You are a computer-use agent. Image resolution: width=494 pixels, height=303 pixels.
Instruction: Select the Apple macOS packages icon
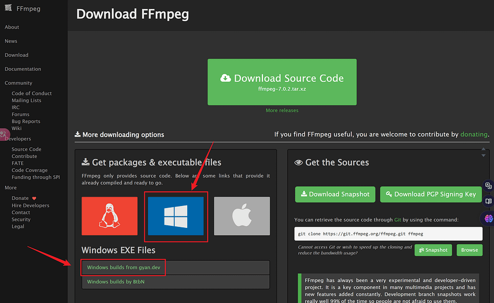pyautogui.click(x=242, y=216)
